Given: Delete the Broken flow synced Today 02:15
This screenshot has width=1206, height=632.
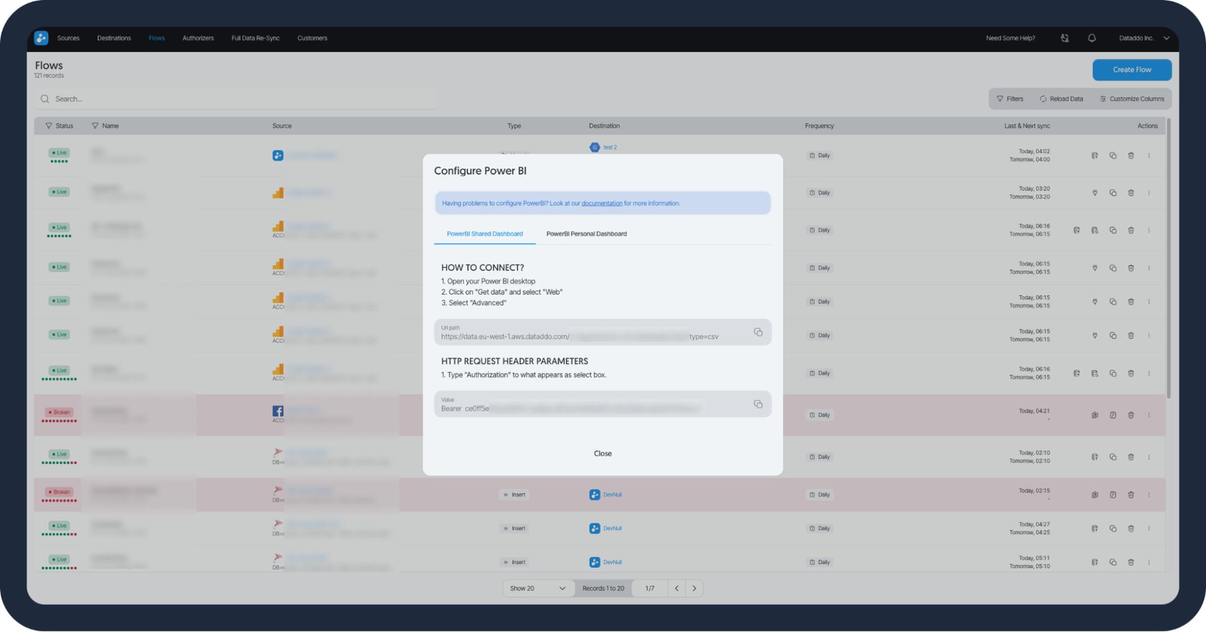Looking at the screenshot, I should (x=1131, y=495).
